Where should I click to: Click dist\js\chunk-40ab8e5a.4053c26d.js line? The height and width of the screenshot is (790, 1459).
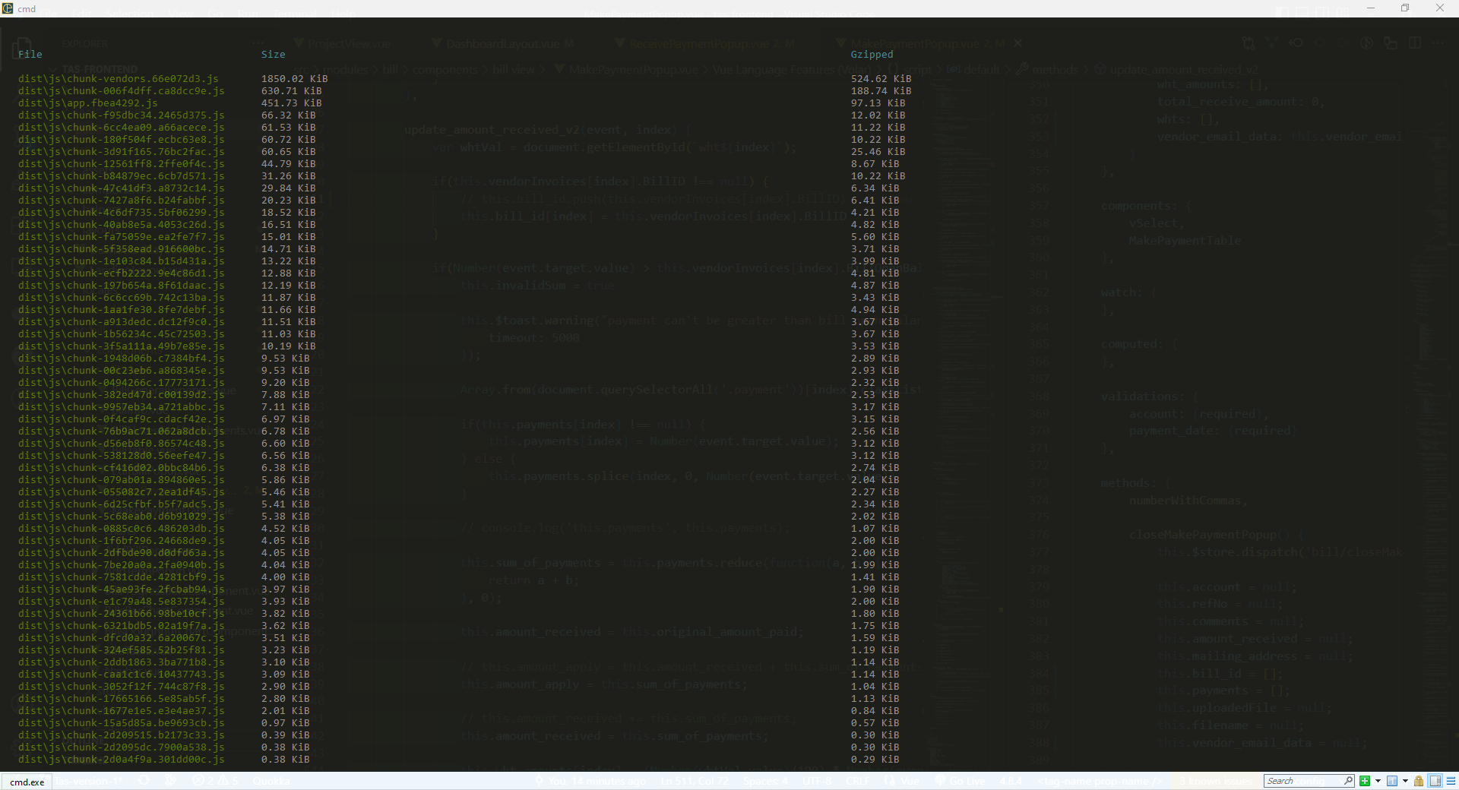pyautogui.click(x=122, y=225)
